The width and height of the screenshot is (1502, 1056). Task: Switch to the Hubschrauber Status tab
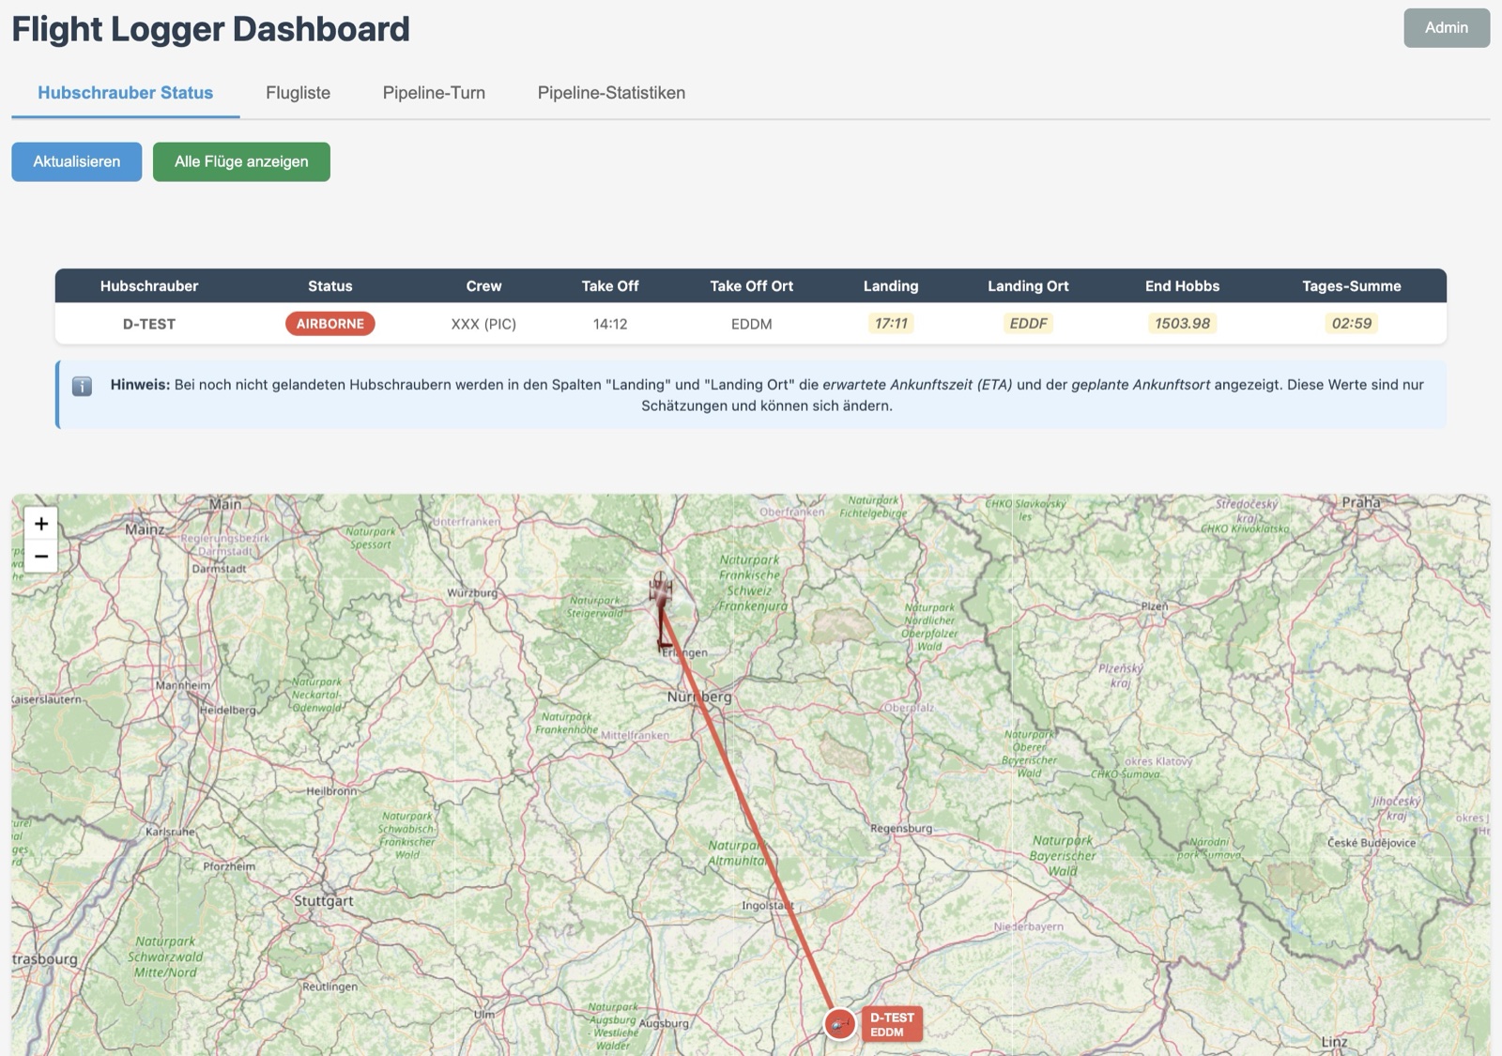pos(125,93)
